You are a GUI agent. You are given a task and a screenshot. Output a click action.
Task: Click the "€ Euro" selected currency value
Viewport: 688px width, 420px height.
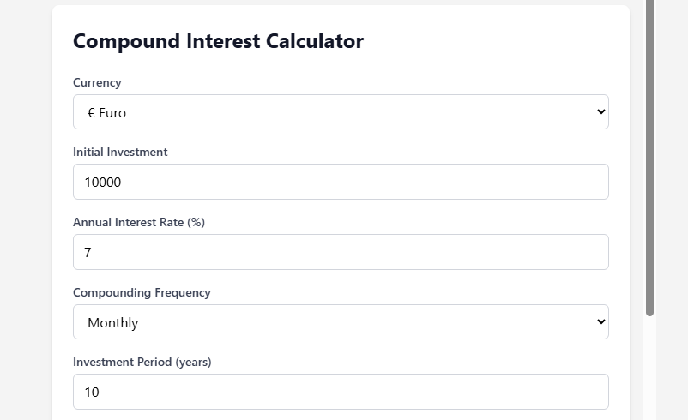107,113
